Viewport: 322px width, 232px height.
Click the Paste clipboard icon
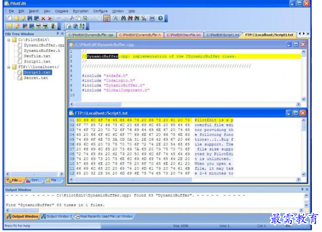tap(85, 19)
